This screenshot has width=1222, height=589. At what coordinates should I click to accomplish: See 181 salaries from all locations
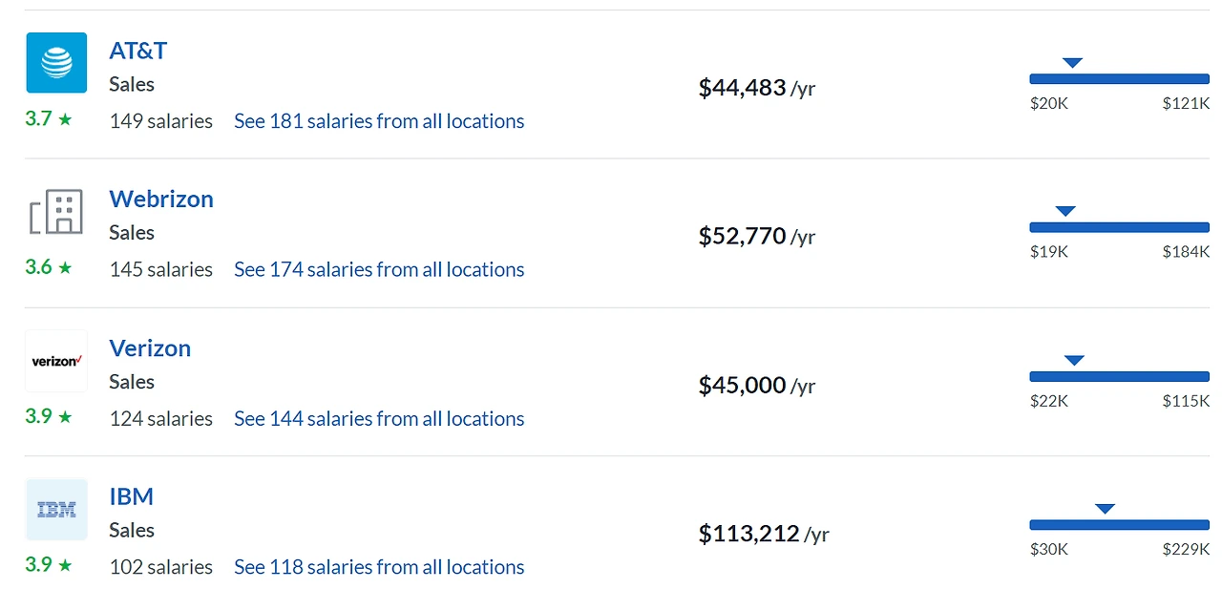[379, 121]
